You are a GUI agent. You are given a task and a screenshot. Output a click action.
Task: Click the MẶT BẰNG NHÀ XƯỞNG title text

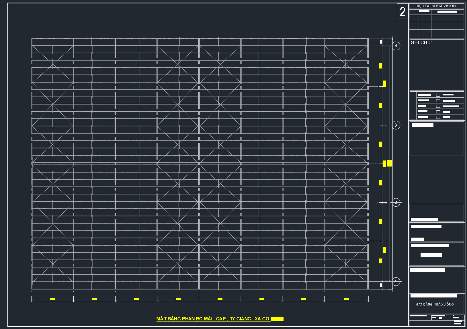[x=434, y=304]
